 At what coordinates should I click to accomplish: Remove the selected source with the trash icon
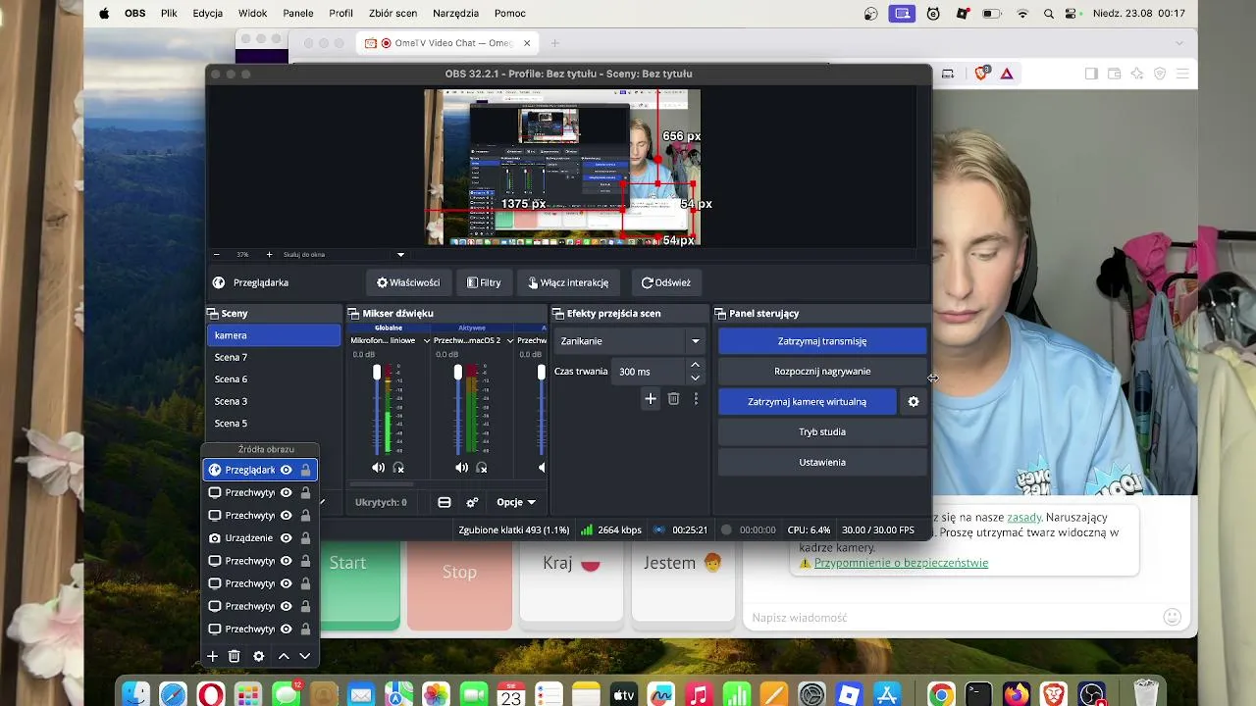click(235, 656)
